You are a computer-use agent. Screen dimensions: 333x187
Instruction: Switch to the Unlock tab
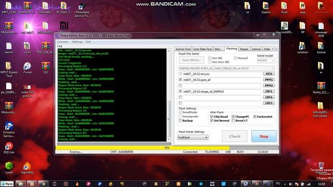point(256,49)
